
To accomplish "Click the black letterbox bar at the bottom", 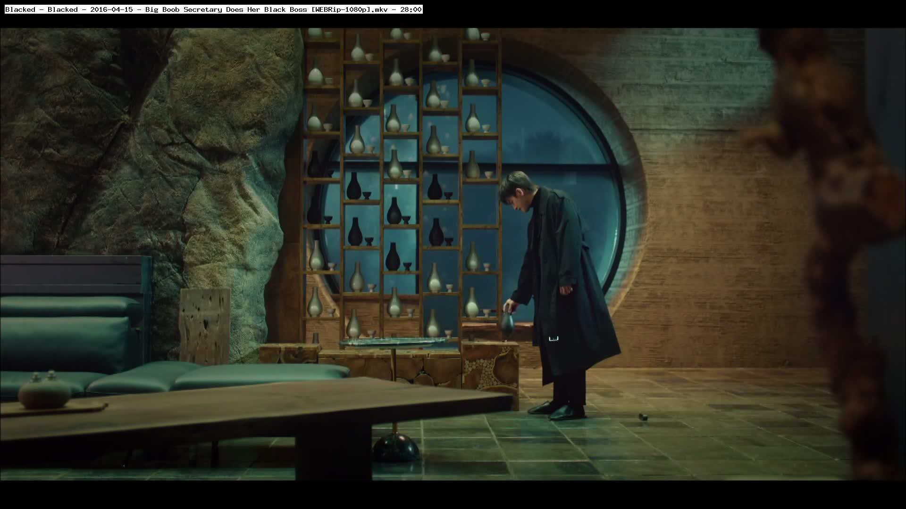I will (453, 495).
